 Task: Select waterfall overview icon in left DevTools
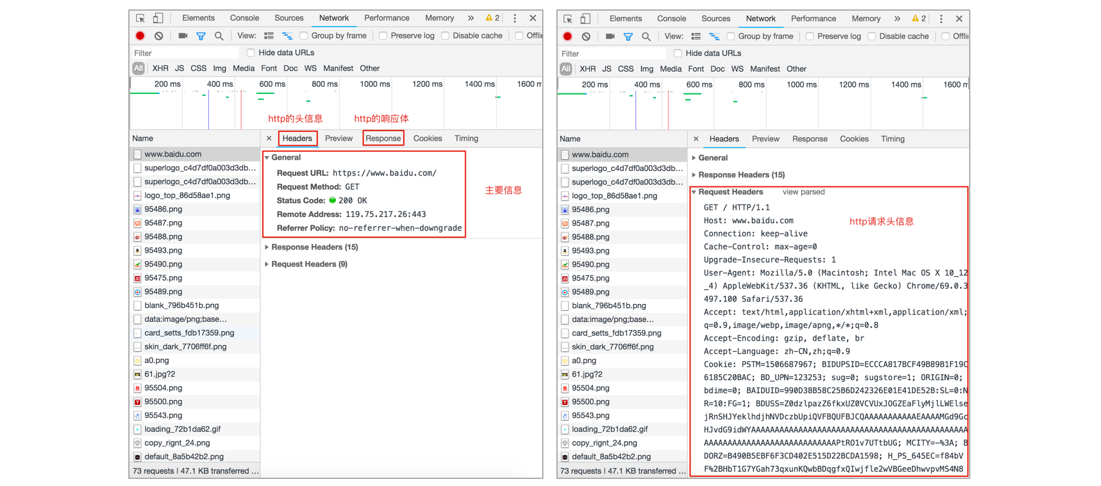(x=287, y=36)
